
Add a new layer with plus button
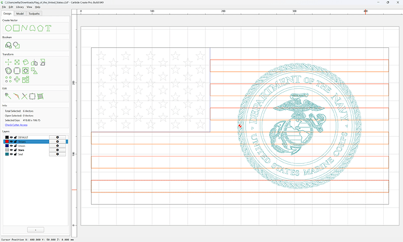point(36,230)
